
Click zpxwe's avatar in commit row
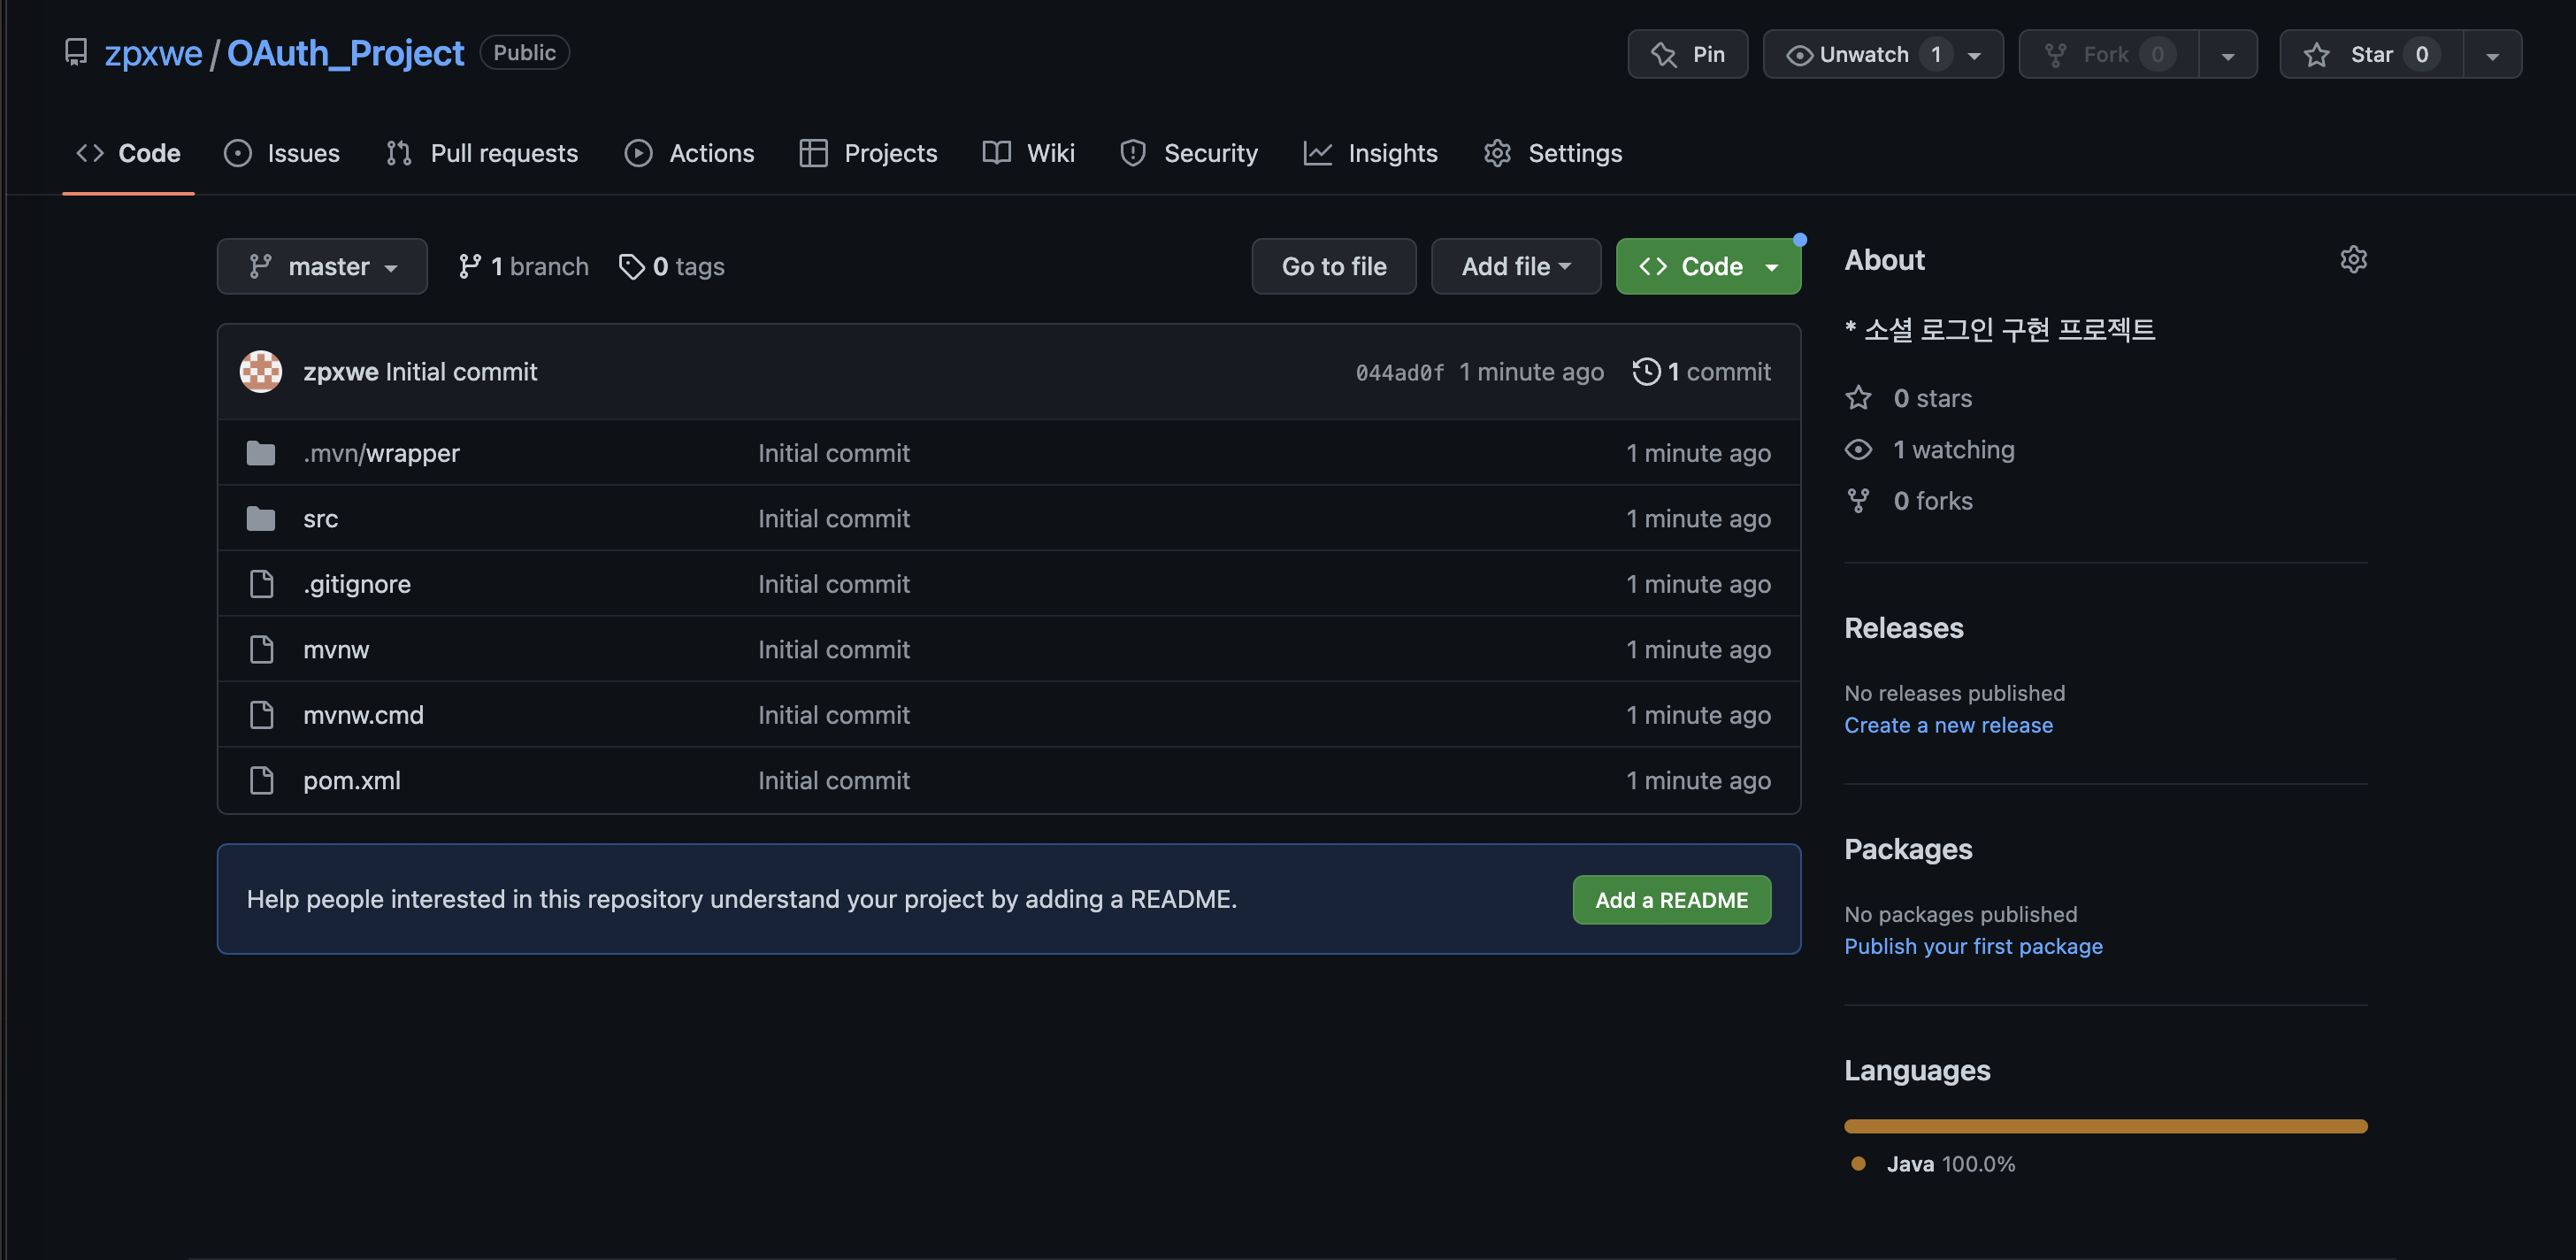coord(261,372)
